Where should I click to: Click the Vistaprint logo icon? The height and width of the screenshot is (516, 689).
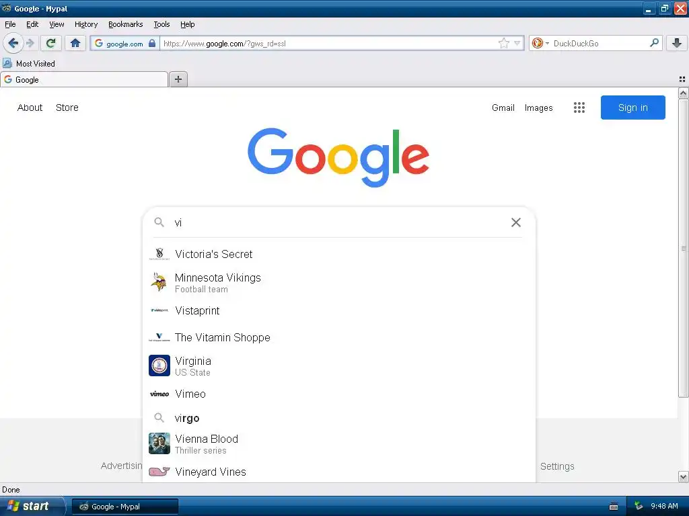tap(159, 310)
